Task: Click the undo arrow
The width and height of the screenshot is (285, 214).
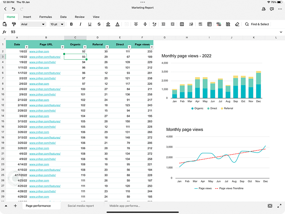Action: [13, 8]
